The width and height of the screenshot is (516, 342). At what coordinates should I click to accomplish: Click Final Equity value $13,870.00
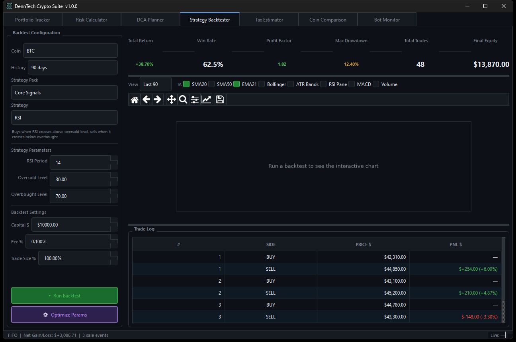[491, 64]
